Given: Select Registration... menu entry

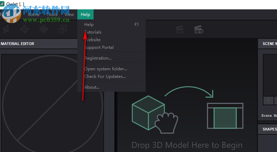Looking at the screenshot, I should coord(111,58).
